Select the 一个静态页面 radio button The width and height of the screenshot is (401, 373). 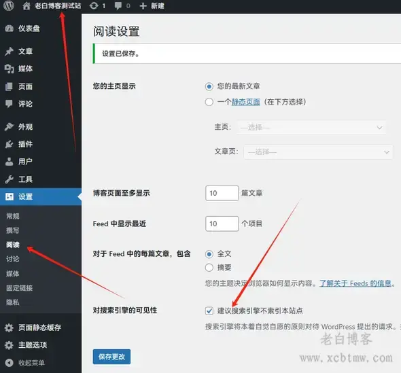209,102
